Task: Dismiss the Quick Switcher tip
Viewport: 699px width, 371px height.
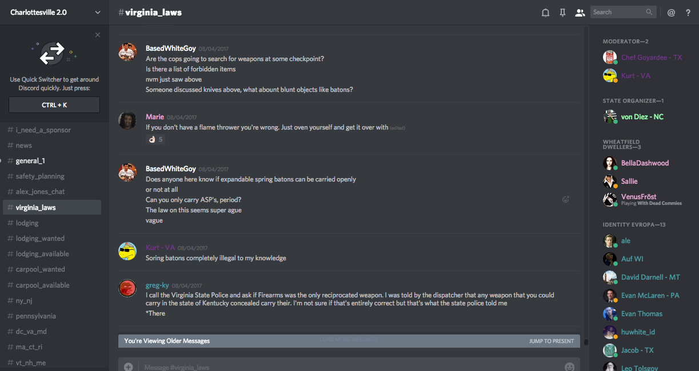Action: click(98, 35)
